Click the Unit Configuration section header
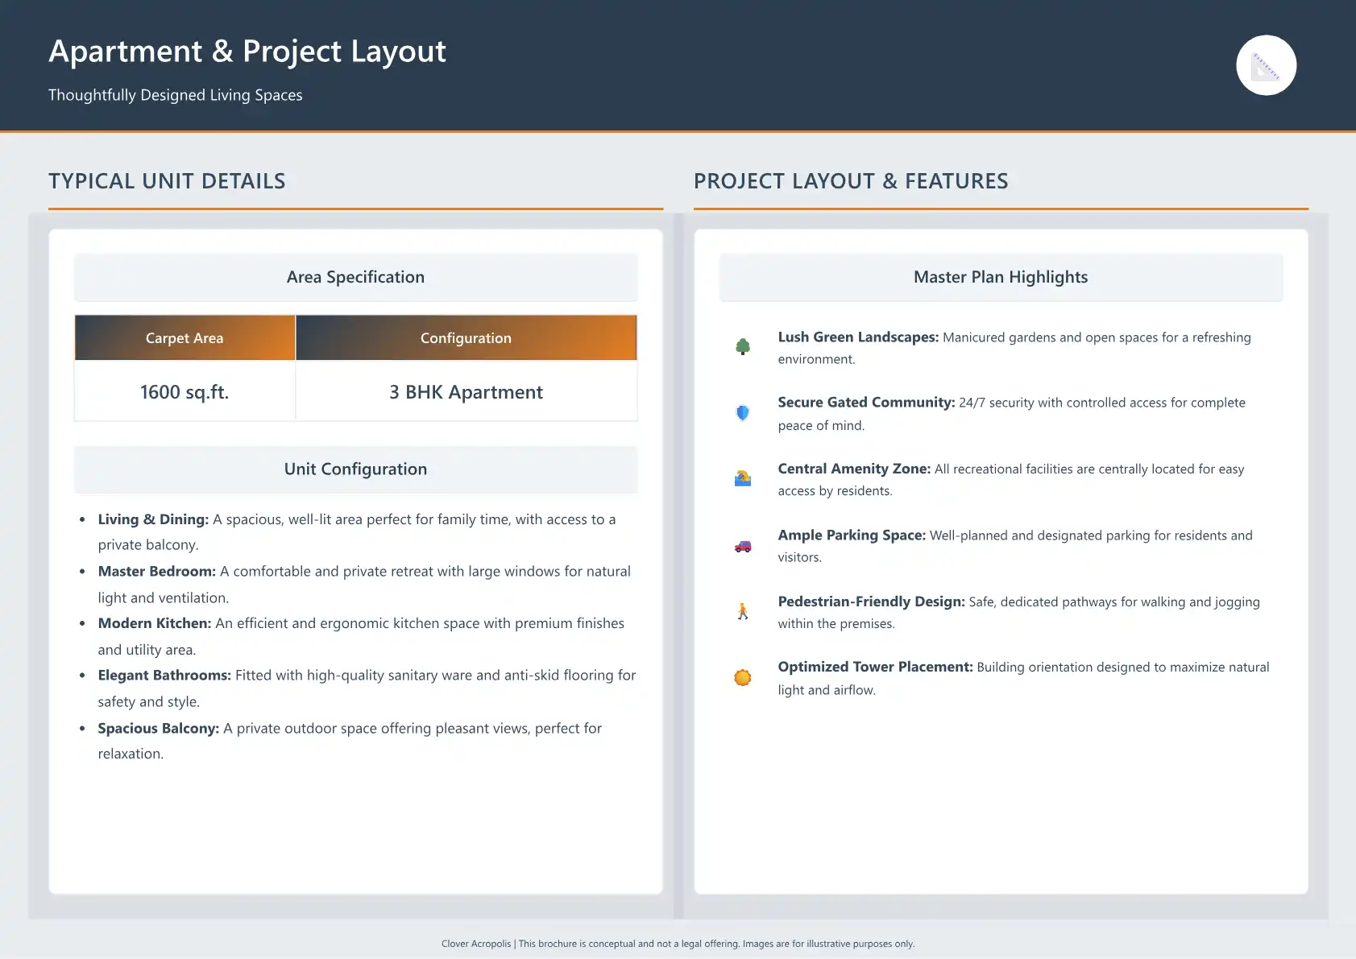 (x=355, y=469)
